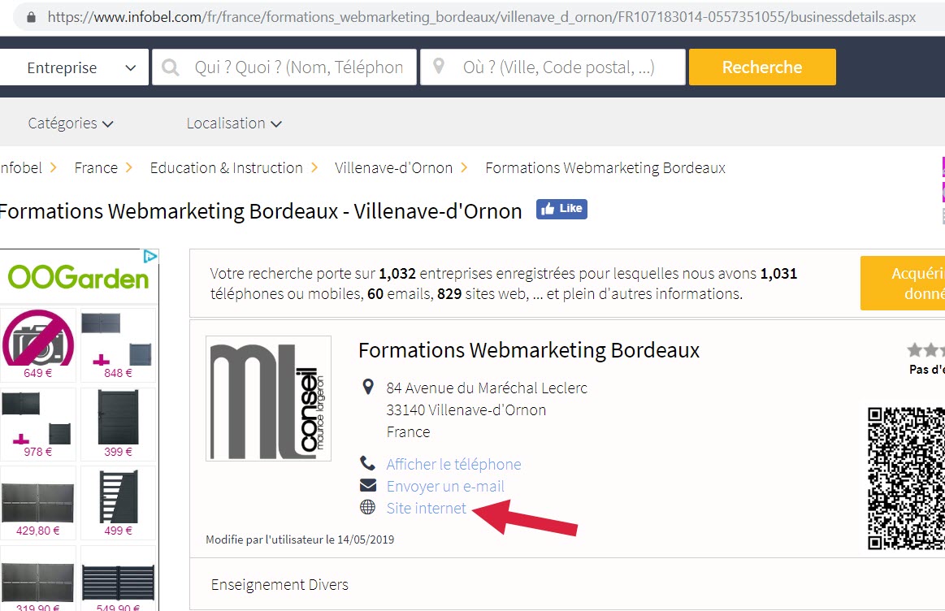945x611 pixels.
Task: Click Envoyer un e-mail link
Action: (x=445, y=486)
